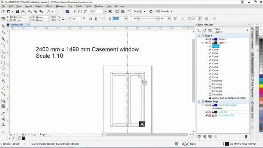Open the outline width dropdown
Viewport: 263px width, 148px height.
tap(126, 19)
